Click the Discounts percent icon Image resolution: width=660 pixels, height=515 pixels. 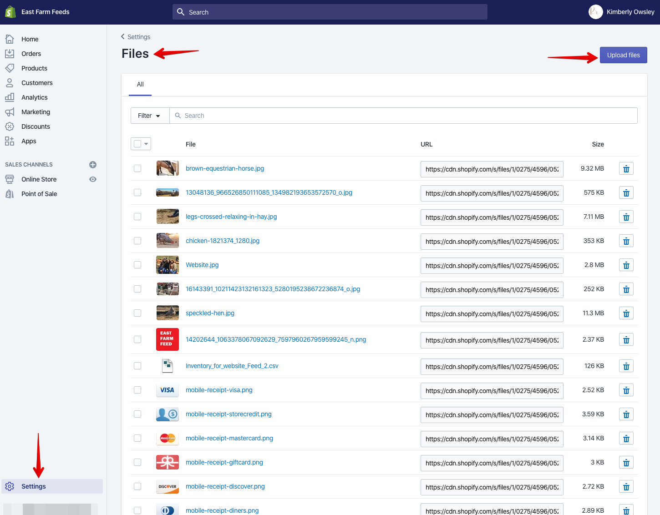tap(10, 126)
